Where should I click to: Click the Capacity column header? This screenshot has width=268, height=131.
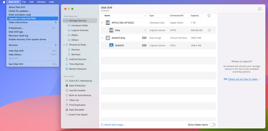[195, 16]
